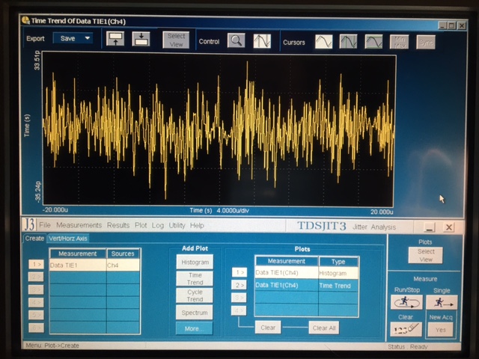Click the first Cursors waveform icon

coord(323,42)
